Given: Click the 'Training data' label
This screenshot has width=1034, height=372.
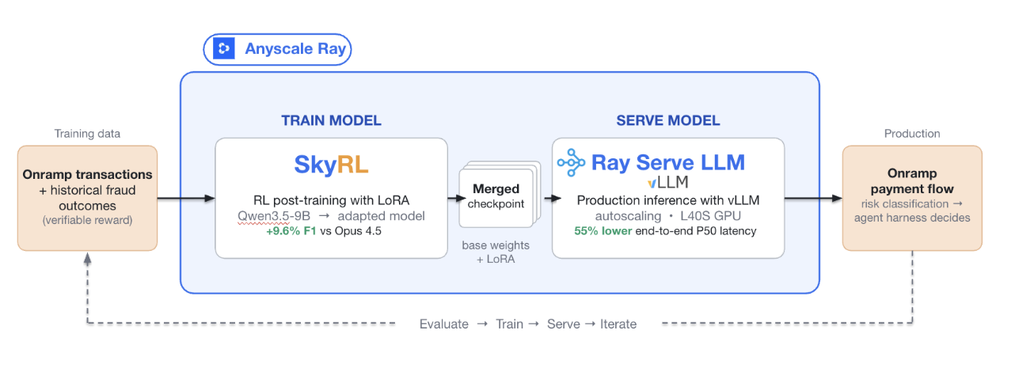Looking at the screenshot, I should [87, 134].
